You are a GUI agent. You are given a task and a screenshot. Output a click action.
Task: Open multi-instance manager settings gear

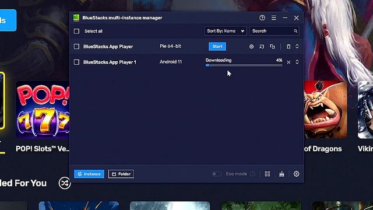click(x=296, y=174)
